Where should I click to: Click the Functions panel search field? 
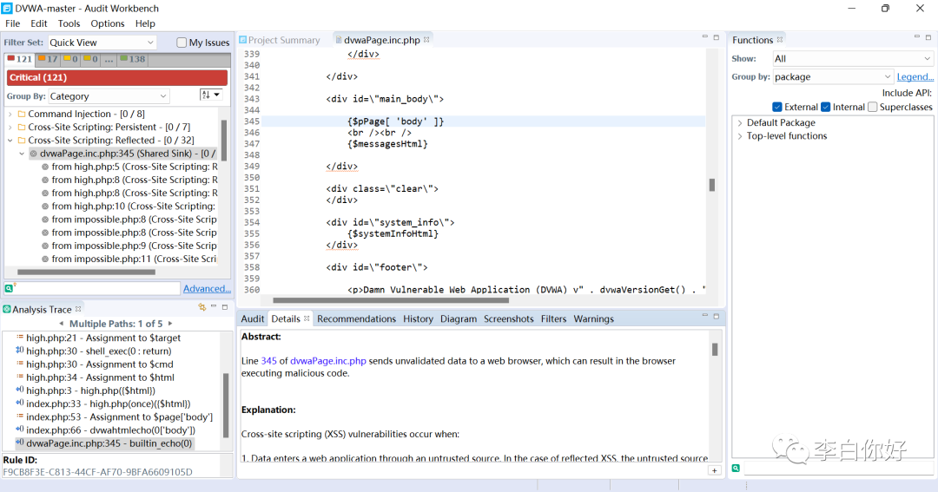(838, 468)
